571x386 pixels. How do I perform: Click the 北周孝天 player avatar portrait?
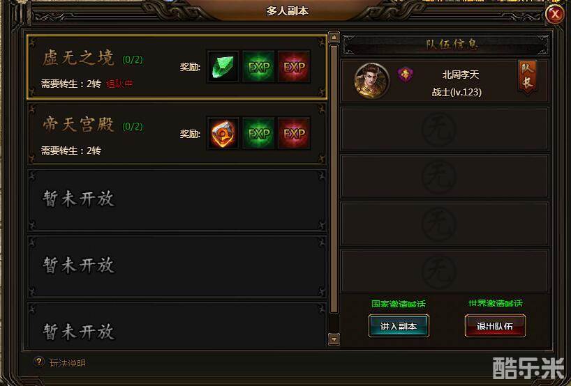click(x=371, y=81)
